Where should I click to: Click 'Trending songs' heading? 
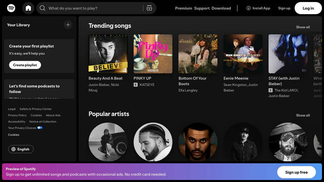click(110, 26)
